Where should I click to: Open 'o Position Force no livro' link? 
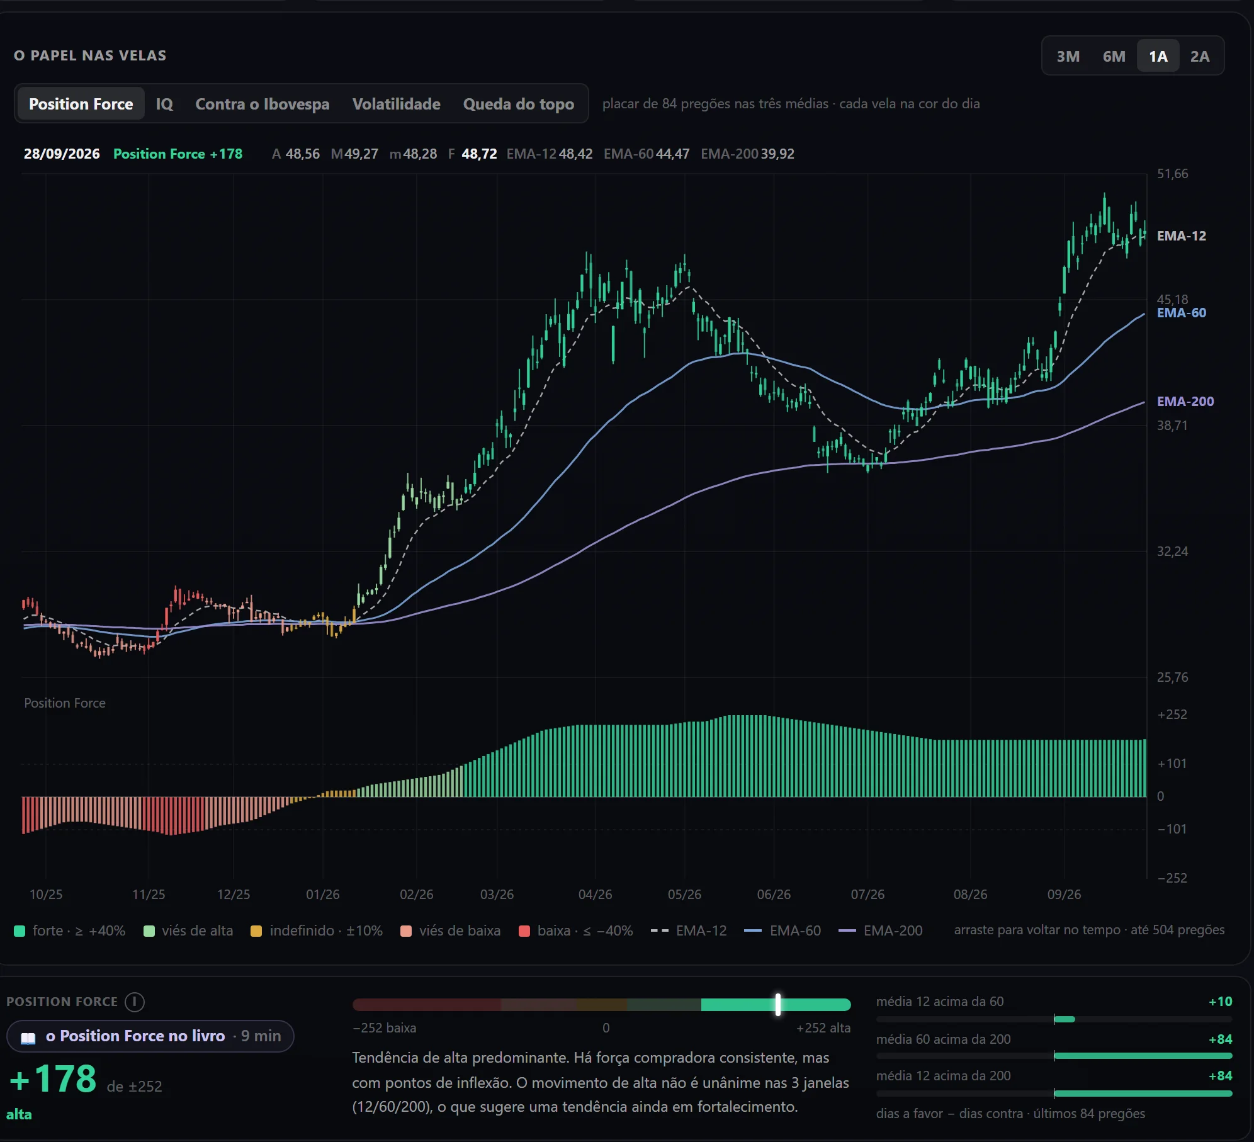[150, 1036]
